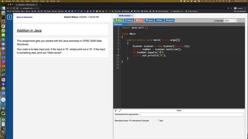The height and width of the screenshot is (139, 248).
Task: Start the Debug session
Action: pos(129,20)
